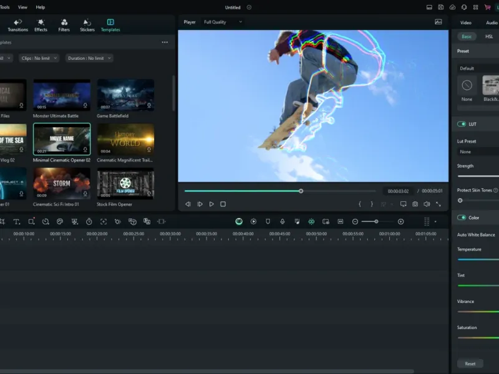Open the Effects tab
499x374 pixels.
pyautogui.click(x=41, y=25)
